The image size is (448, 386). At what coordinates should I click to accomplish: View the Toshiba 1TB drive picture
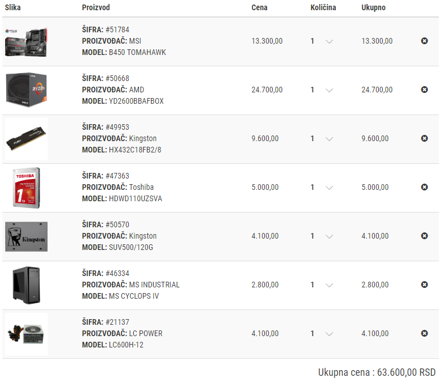click(x=26, y=188)
